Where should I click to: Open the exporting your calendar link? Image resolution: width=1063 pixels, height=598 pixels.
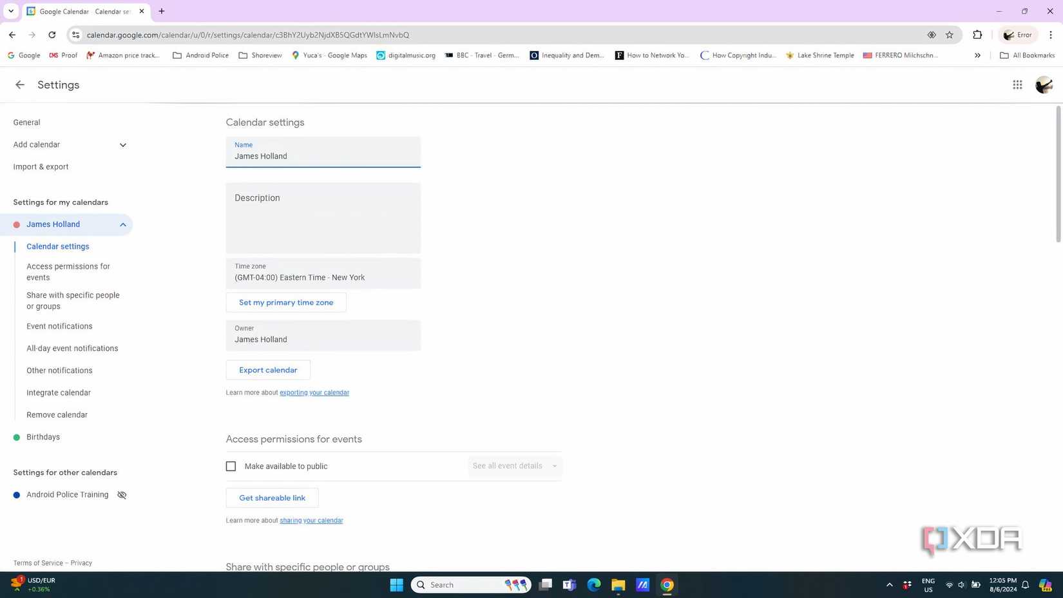coord(314,392)
